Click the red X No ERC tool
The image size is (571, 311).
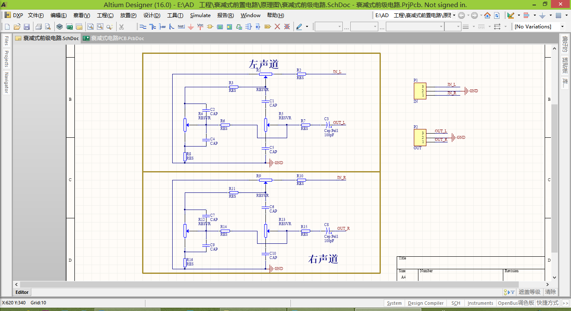(277, 26)
